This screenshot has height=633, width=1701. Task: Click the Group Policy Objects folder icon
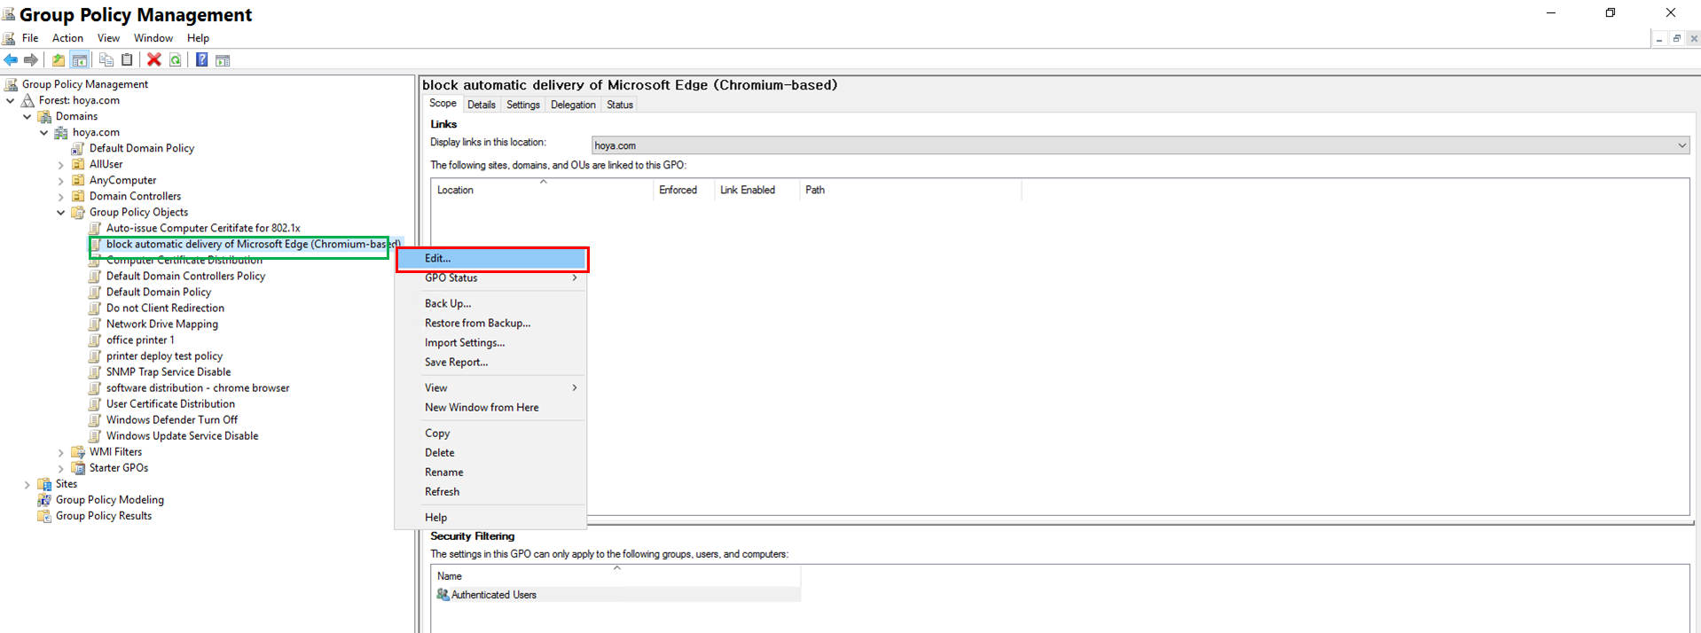[78, 213]
